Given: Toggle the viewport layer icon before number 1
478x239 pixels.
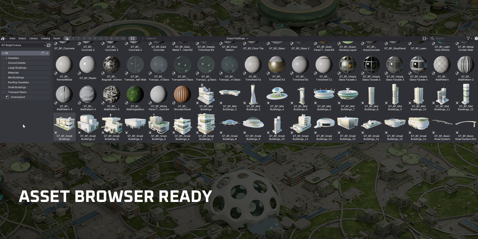Looking at the screenshot, I should coord(67,38).
